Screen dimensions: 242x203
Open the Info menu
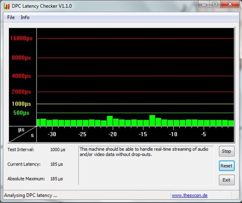click(25, 17)
